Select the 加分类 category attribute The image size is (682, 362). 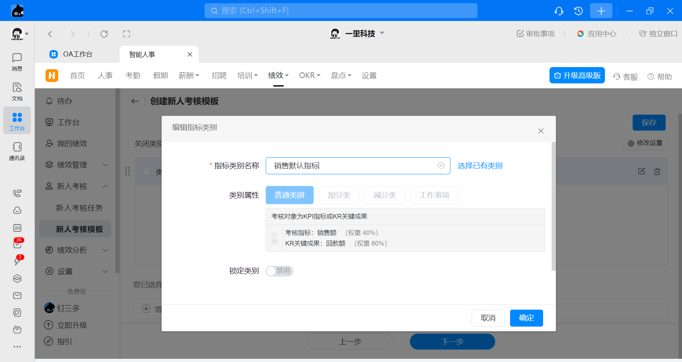pyautogui.click(x=339, y=195)
